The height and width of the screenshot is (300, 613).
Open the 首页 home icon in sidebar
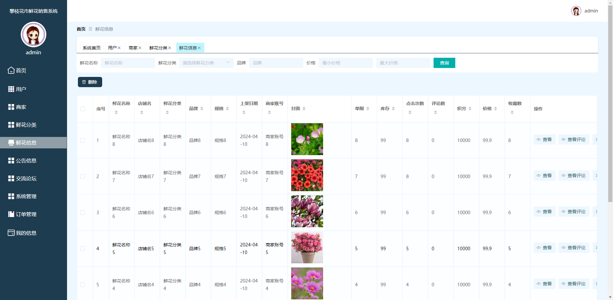(11, 70)
